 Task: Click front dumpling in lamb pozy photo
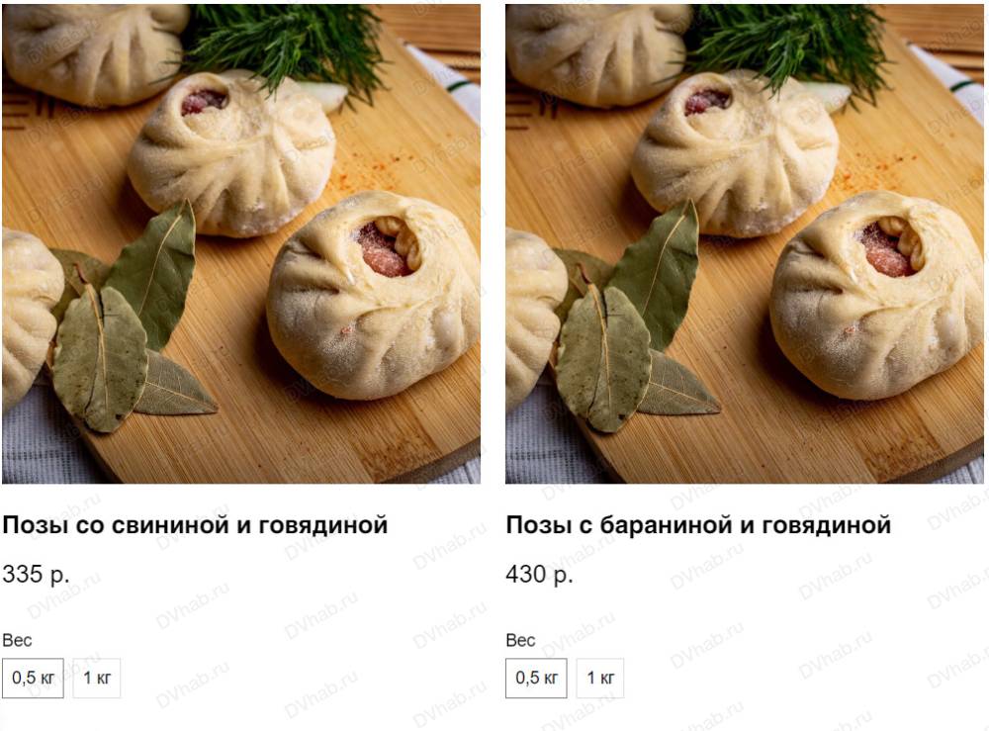point(875,295)
